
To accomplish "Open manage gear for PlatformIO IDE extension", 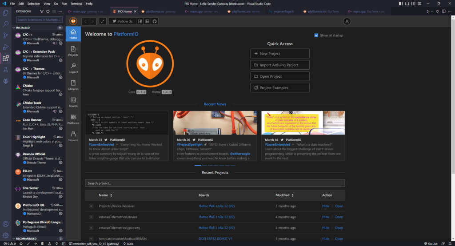I will click(60, 214).
